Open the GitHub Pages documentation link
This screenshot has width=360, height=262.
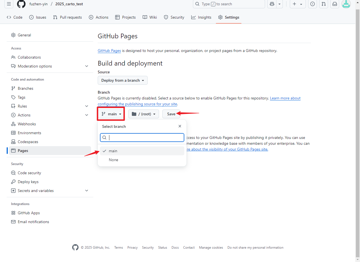109,51
